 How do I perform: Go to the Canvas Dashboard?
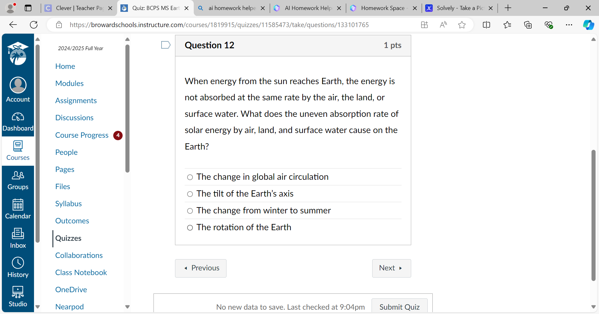pyautogui.click(x=18, y=122)
